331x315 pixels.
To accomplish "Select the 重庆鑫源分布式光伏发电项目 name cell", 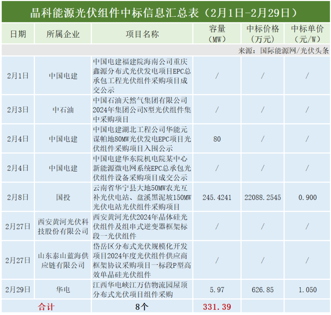I will click(142, 75).
